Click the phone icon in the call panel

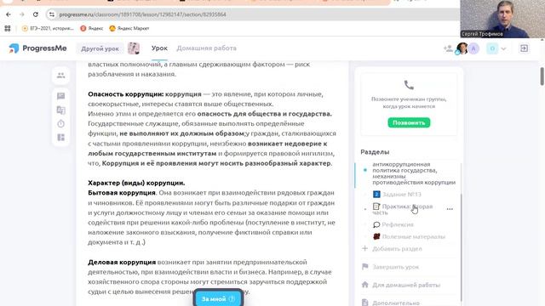(409, 85)
